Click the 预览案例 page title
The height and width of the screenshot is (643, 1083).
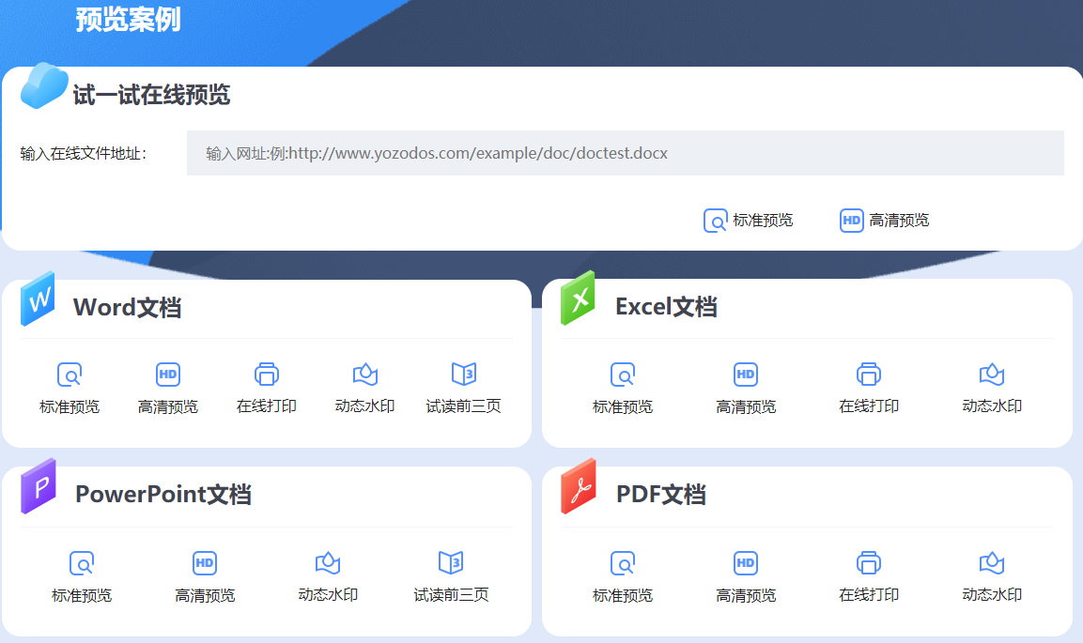[129, 20]
